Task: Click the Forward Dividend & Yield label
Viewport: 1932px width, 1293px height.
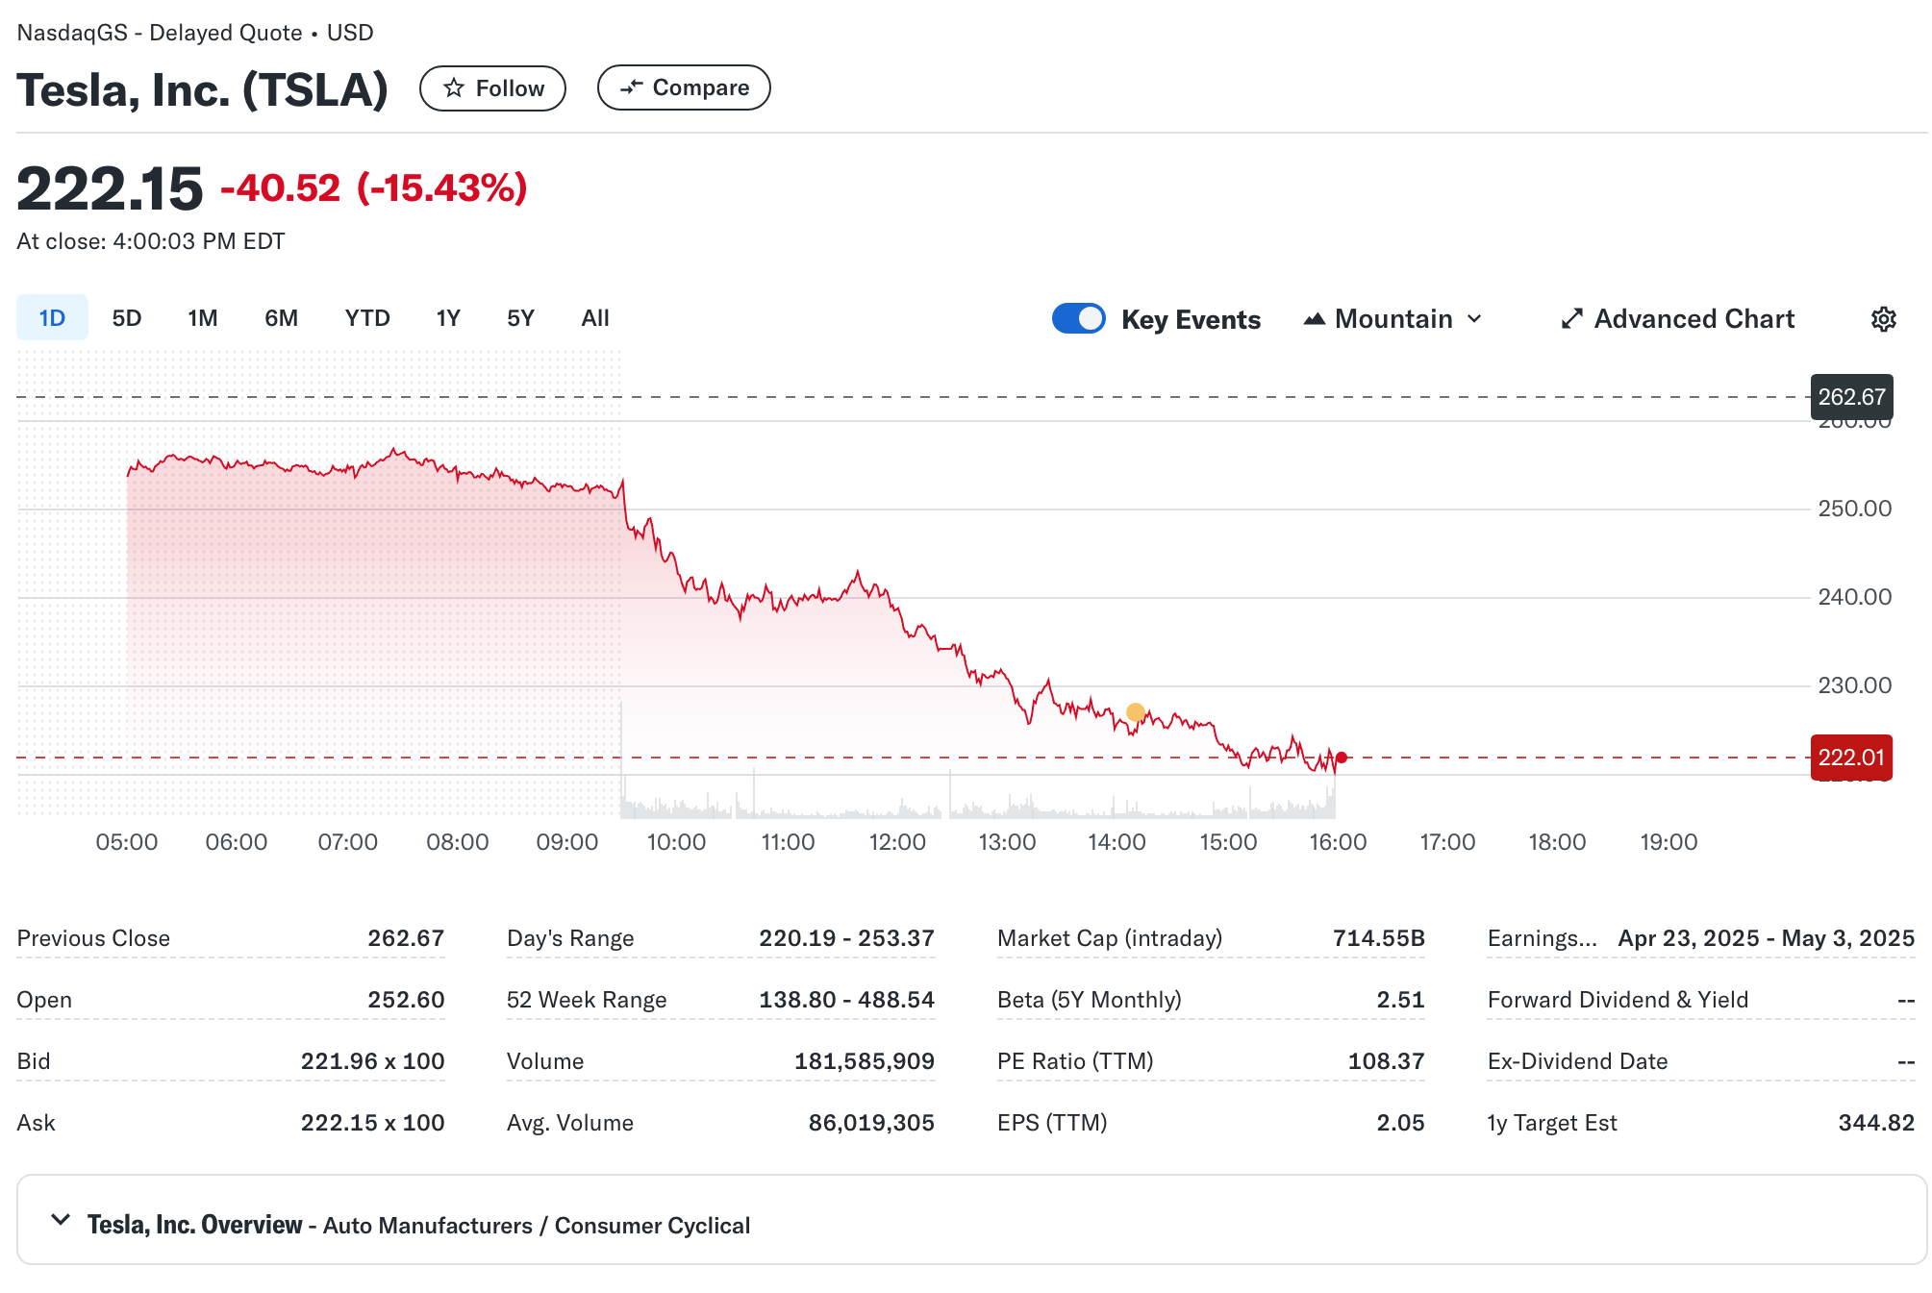Action: click(1618, 1000)
